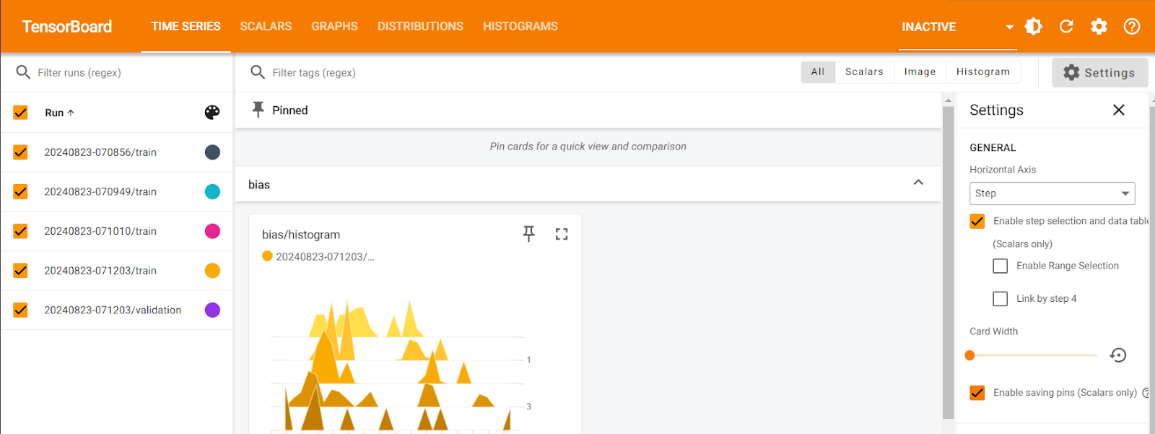The width and height of the screenshot is (1155, 434).
Task: Close the Settings panel
Action: (1119, 110)
